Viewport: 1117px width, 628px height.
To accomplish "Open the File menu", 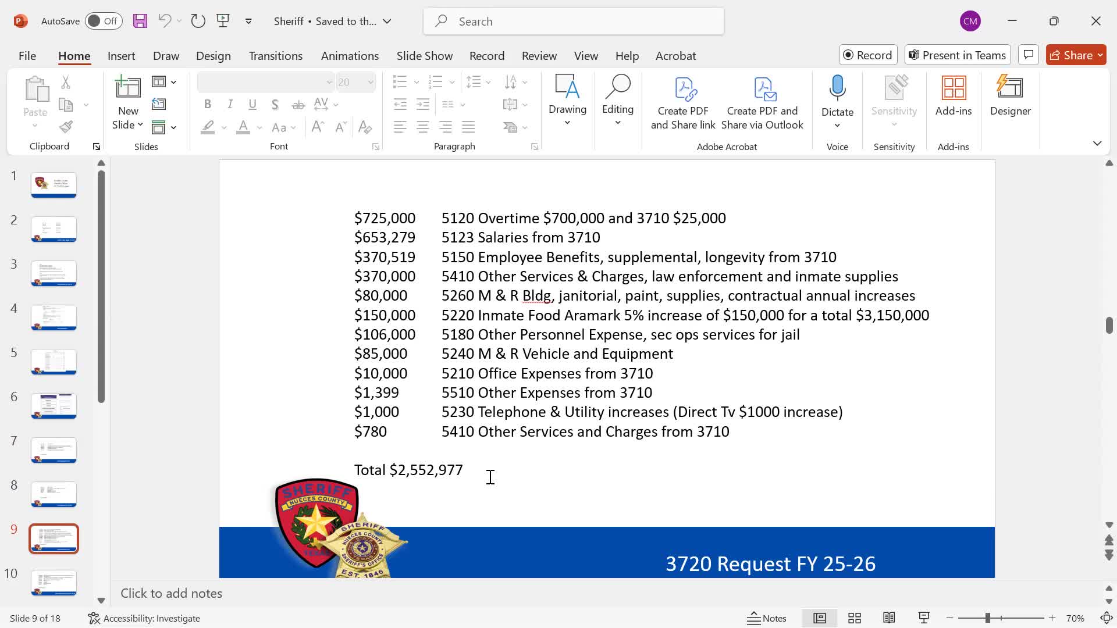I will coord(27,56).
